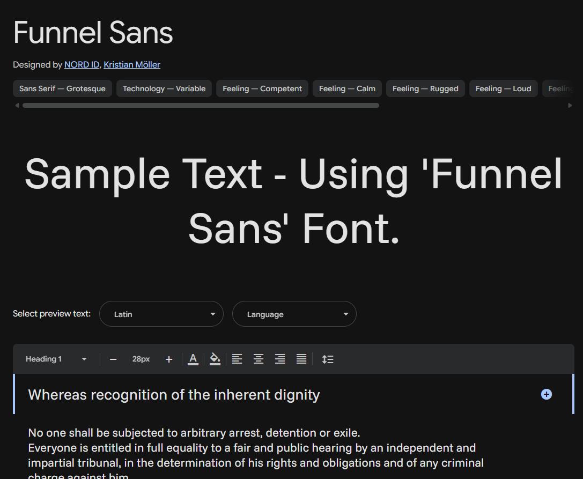
Task: Click the large Sample Text preview
Action: [x=294, y=201]
